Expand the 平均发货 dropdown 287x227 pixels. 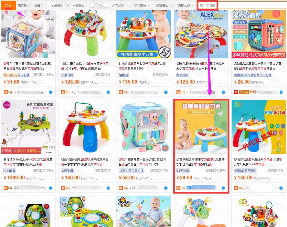tap(142, 6)
